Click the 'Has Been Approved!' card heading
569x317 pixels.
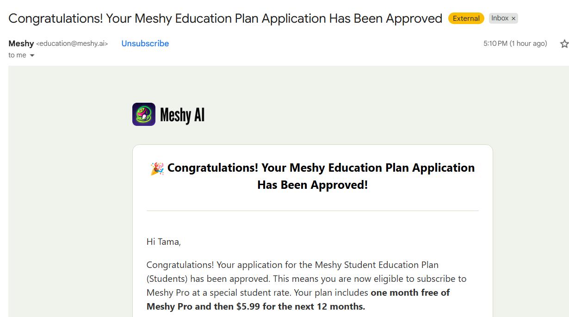tap(312, 185)
